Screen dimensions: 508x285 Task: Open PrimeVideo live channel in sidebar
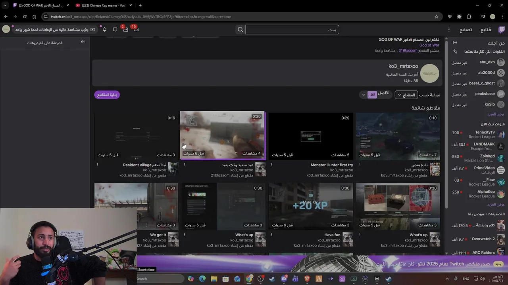point(478,170)
